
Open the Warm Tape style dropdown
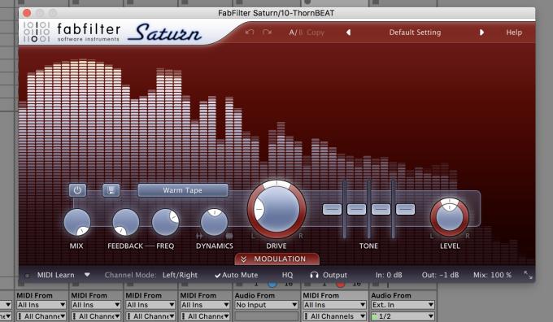point(183,190)
